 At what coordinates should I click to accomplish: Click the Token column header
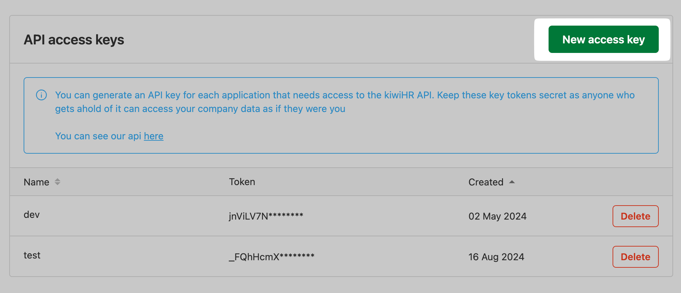pyautogui.click(x=242, y=182)
